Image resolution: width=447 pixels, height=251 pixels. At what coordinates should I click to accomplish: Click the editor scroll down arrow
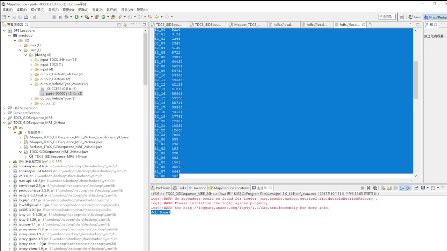(416, 176)
